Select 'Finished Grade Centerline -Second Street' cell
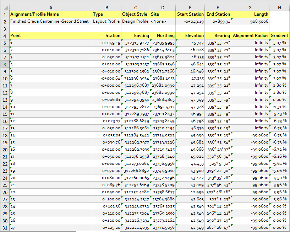This screenshot has height=232, width=290. pyautogui.click(x=51, y=21)
